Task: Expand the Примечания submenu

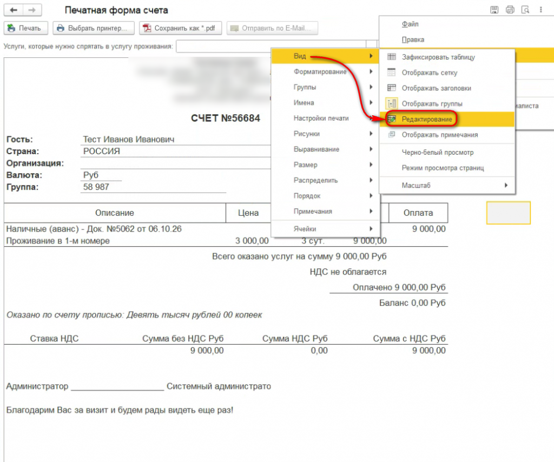Action: pyautogui.click(x=325, y=212)
